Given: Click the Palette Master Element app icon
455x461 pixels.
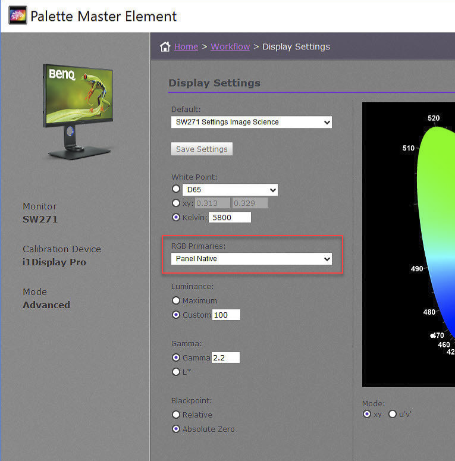Looking at the screenshot, I should [18, 15].
